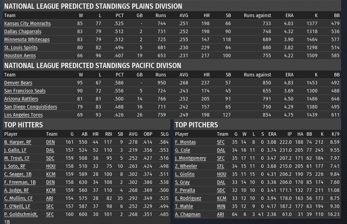The width and height of the screenshot is (347, 224).
Task: Open A. Chapman pitcher page
Action: coord(188,214)
